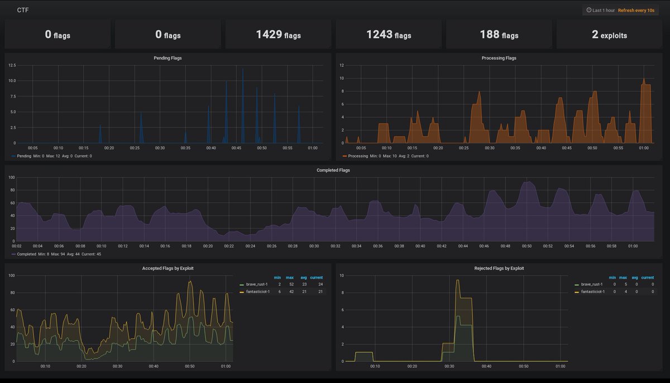The image size is (670, 383).
Task: Click yellow fantasticiot-1 swatch in Rejected legend
Action: 577,292
